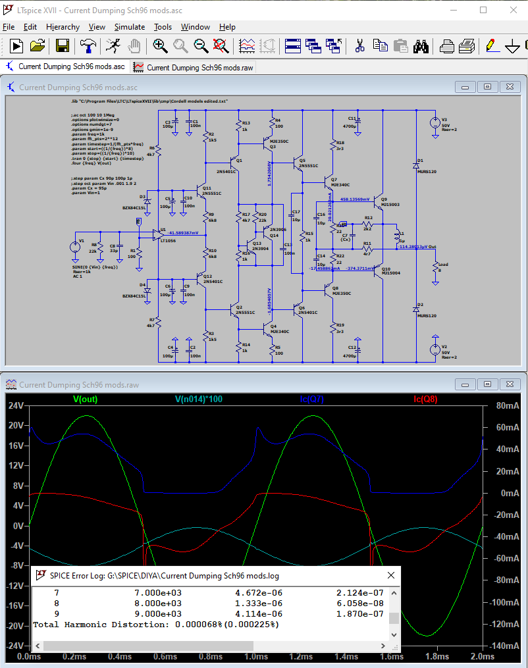Open the Tools menu
The image size is (528, 668).
[x=163, y=27]
